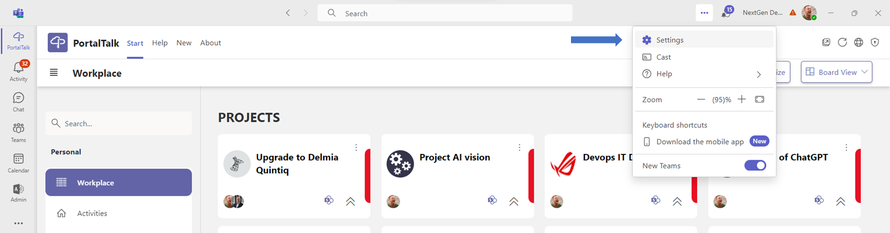
Task: Increase zoom with the plus button
Action: click(742, 99)
